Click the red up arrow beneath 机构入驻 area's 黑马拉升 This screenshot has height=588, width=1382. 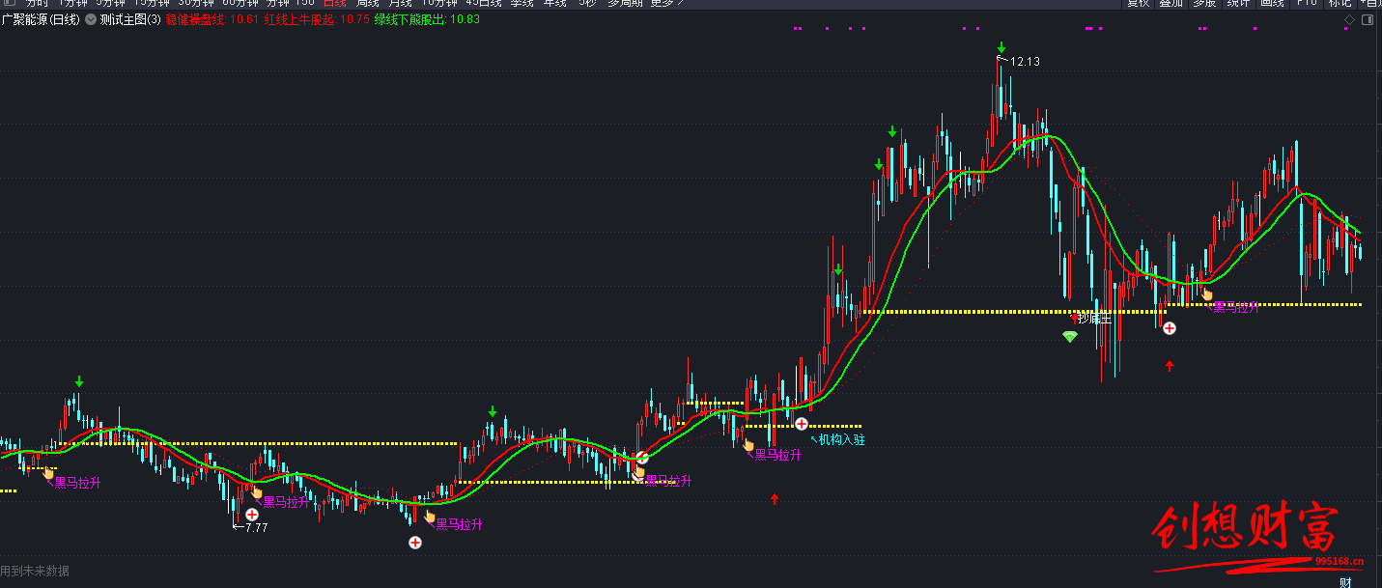tap(775, 498)
